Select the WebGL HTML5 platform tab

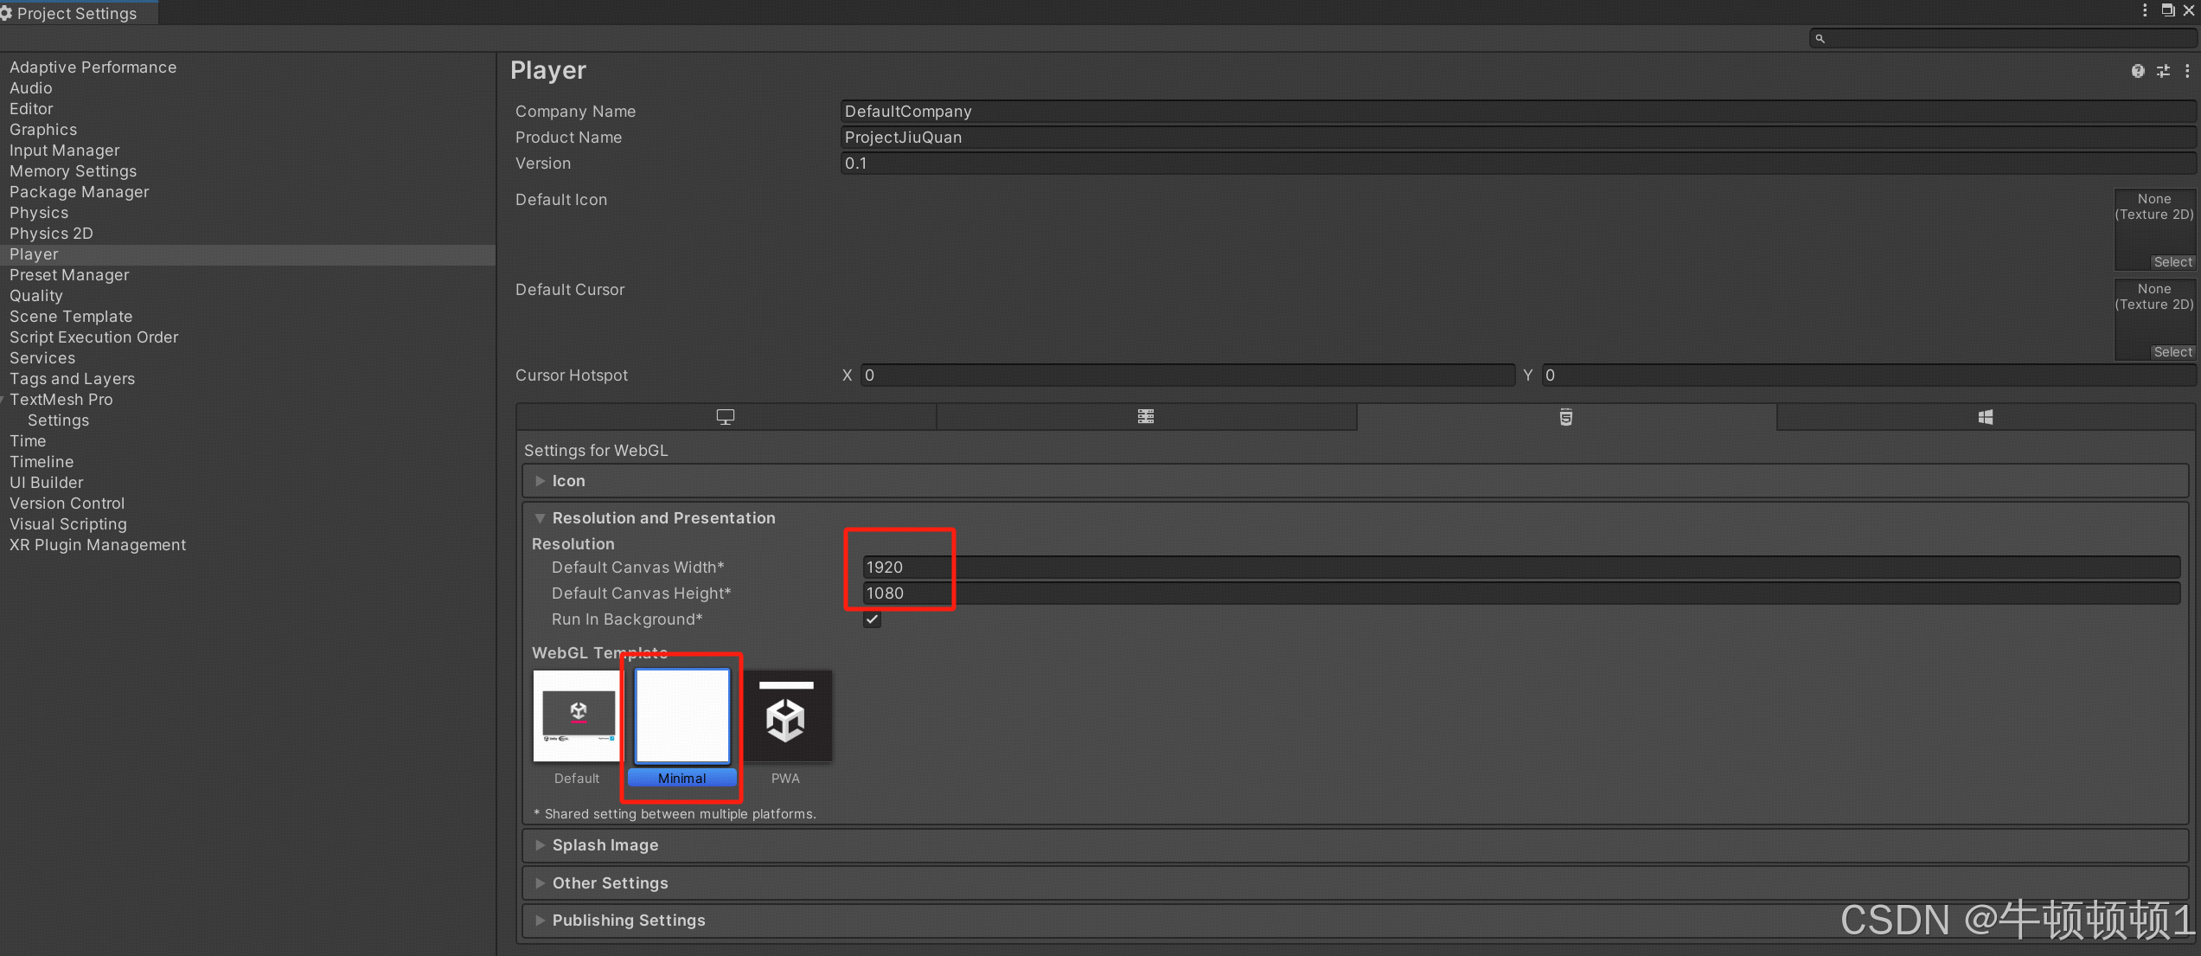click(1565, 417)
